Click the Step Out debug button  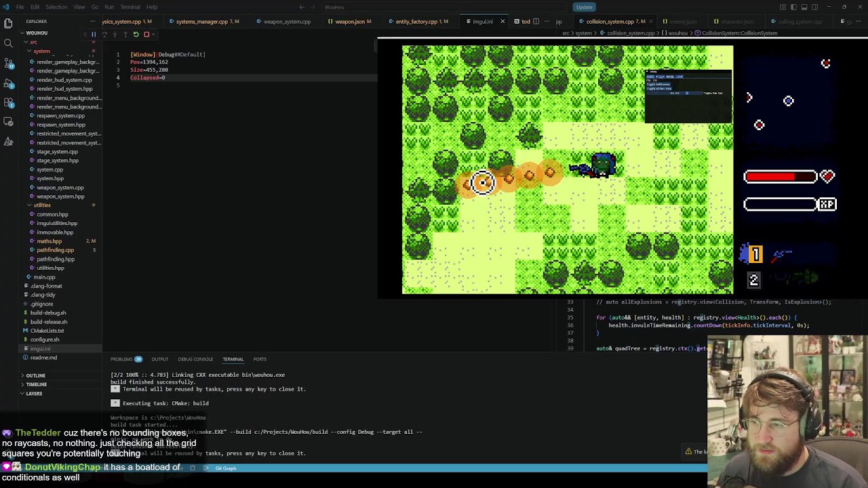(x=125, y=34)
